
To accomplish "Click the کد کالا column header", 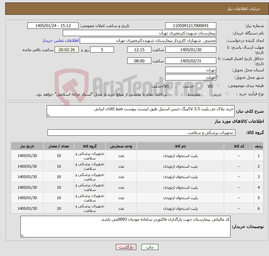I will (239, 146).
